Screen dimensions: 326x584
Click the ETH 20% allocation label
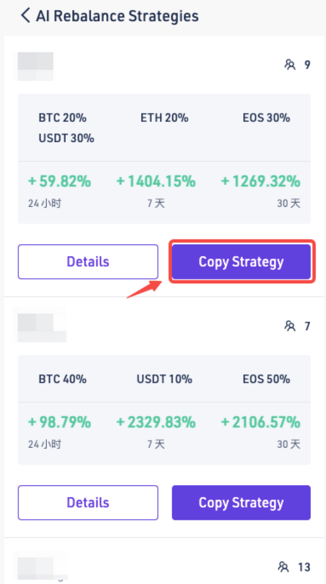pyautogui.click(x=164, y=118)
